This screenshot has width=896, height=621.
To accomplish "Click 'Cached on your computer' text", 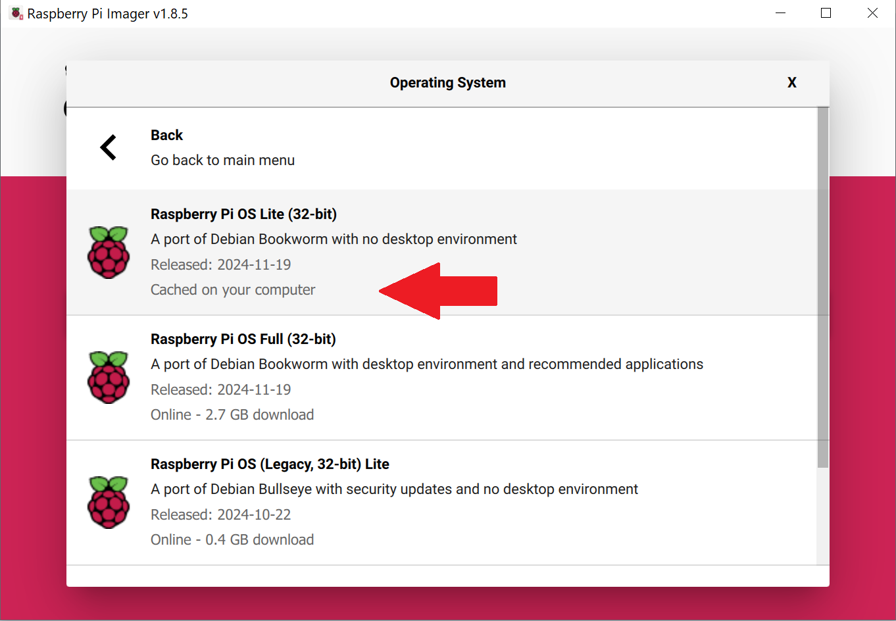I will 233,290.
